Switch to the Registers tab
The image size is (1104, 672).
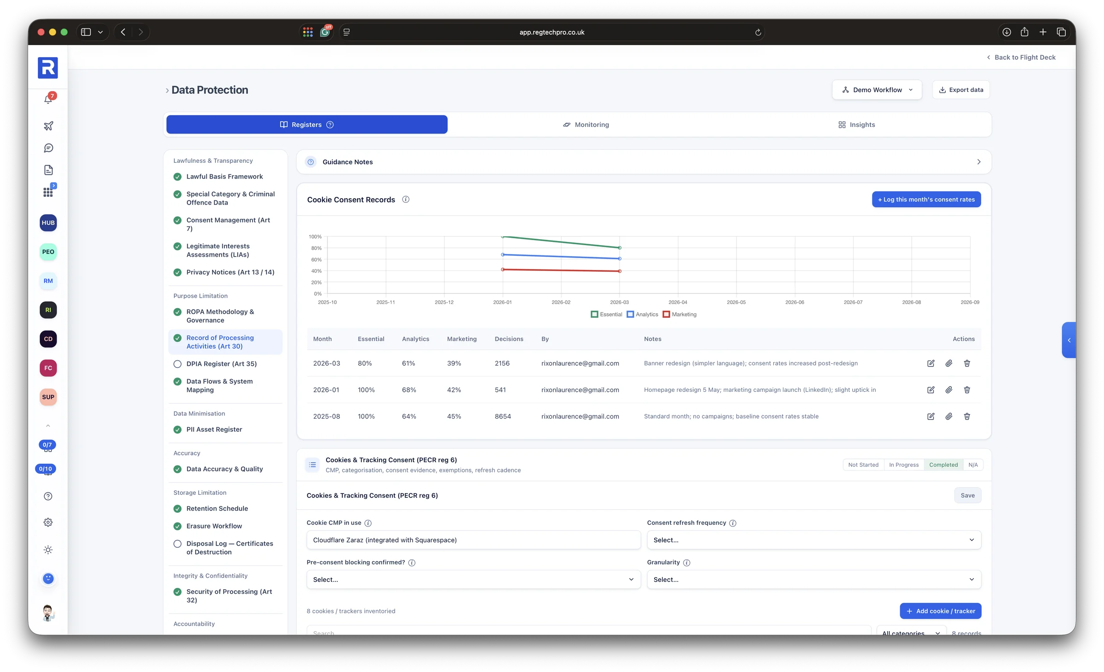pyautogui.click(x=307, y=125)
